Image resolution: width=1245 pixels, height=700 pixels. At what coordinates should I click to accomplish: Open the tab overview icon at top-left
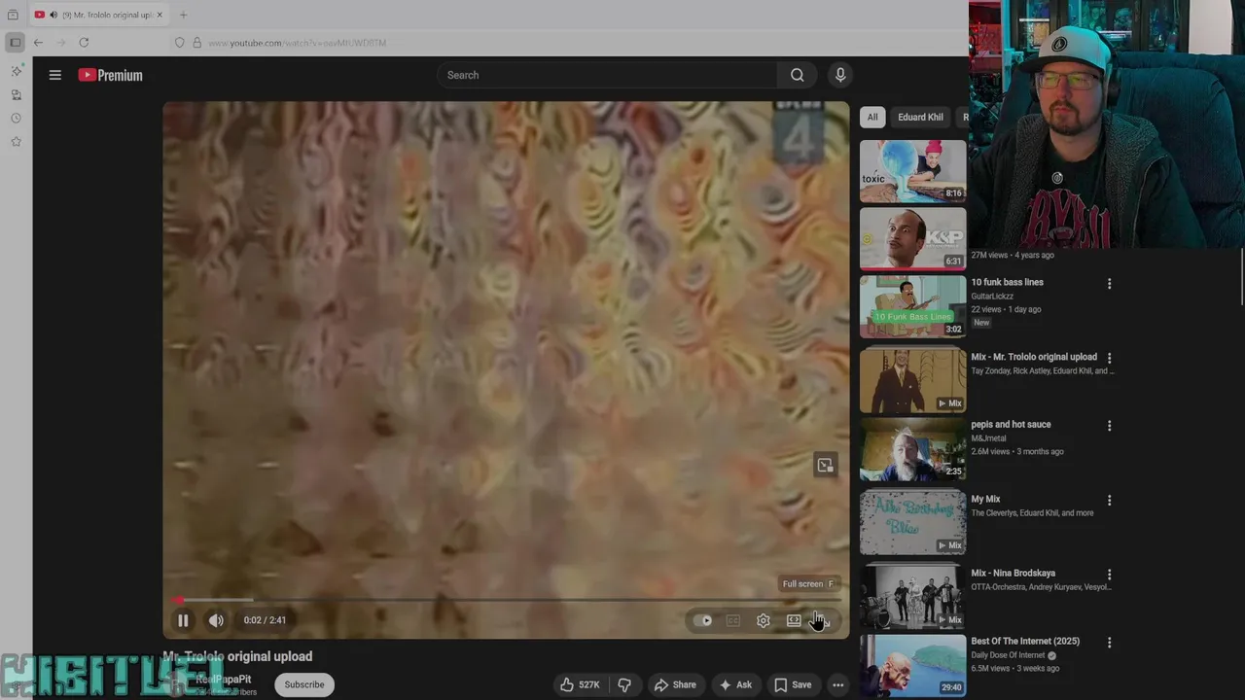click(13, 15)
